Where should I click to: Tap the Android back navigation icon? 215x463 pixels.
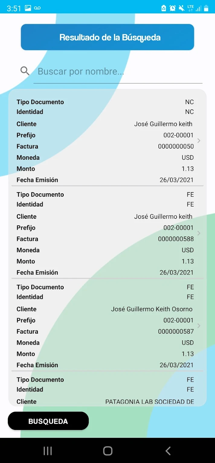click(x=168, y=451)
